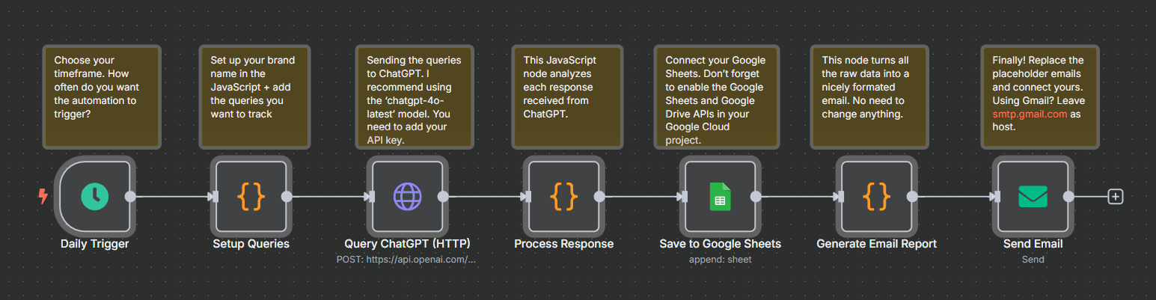The height and width of the screenshot is (300, 1156).
Task: Select the 'Sending the queries to ChatGPT' note
Action: click(x=415, y=97)
